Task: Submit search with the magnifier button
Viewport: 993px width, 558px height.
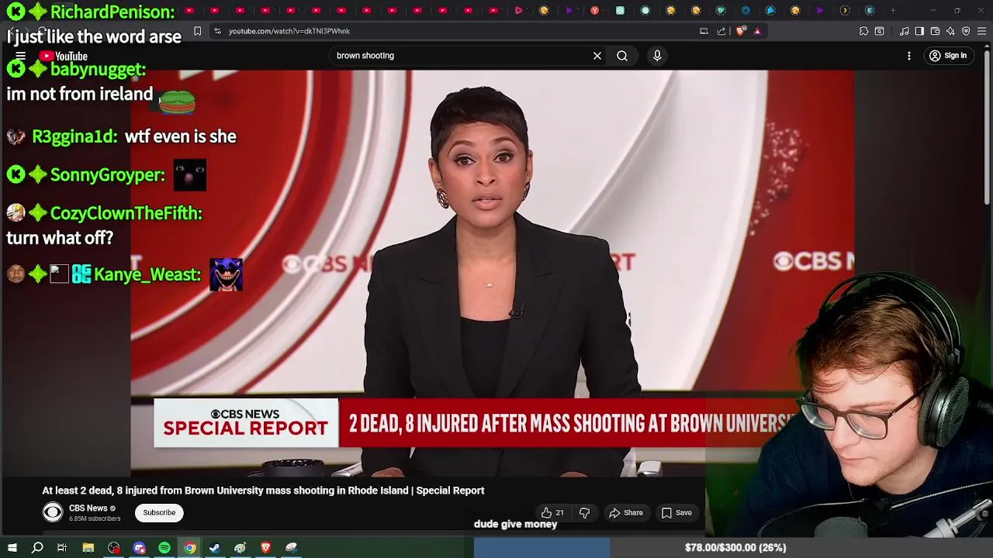Action: [x=622, y=56]
